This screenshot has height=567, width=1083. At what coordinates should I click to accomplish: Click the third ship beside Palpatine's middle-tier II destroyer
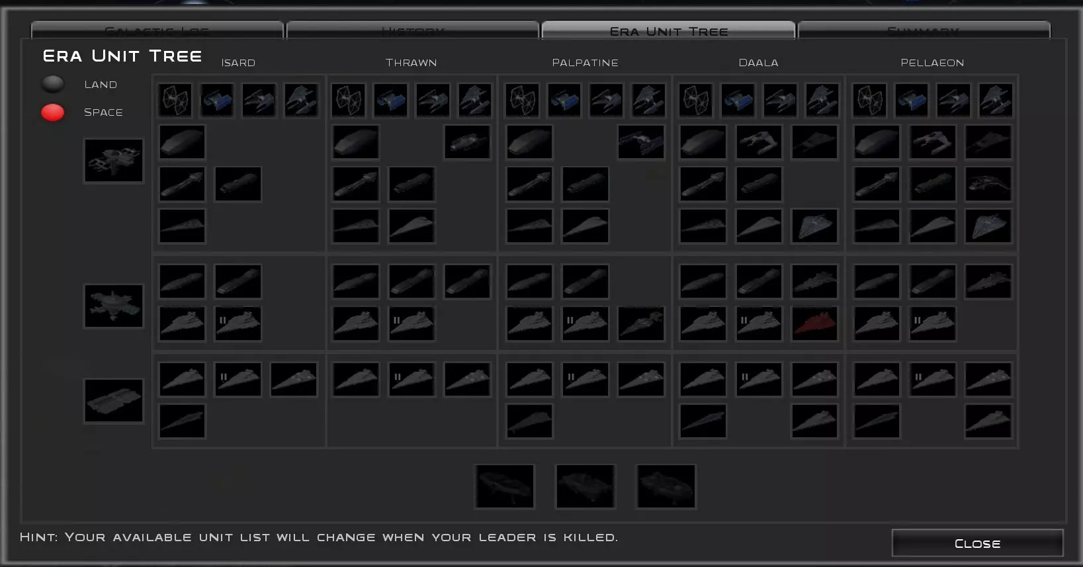point(640,324)
